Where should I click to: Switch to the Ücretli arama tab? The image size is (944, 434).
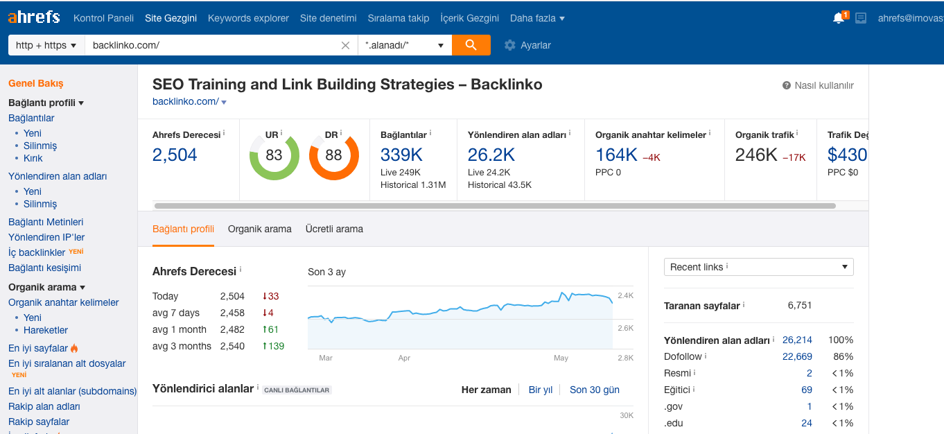click(x=334, y=229)
